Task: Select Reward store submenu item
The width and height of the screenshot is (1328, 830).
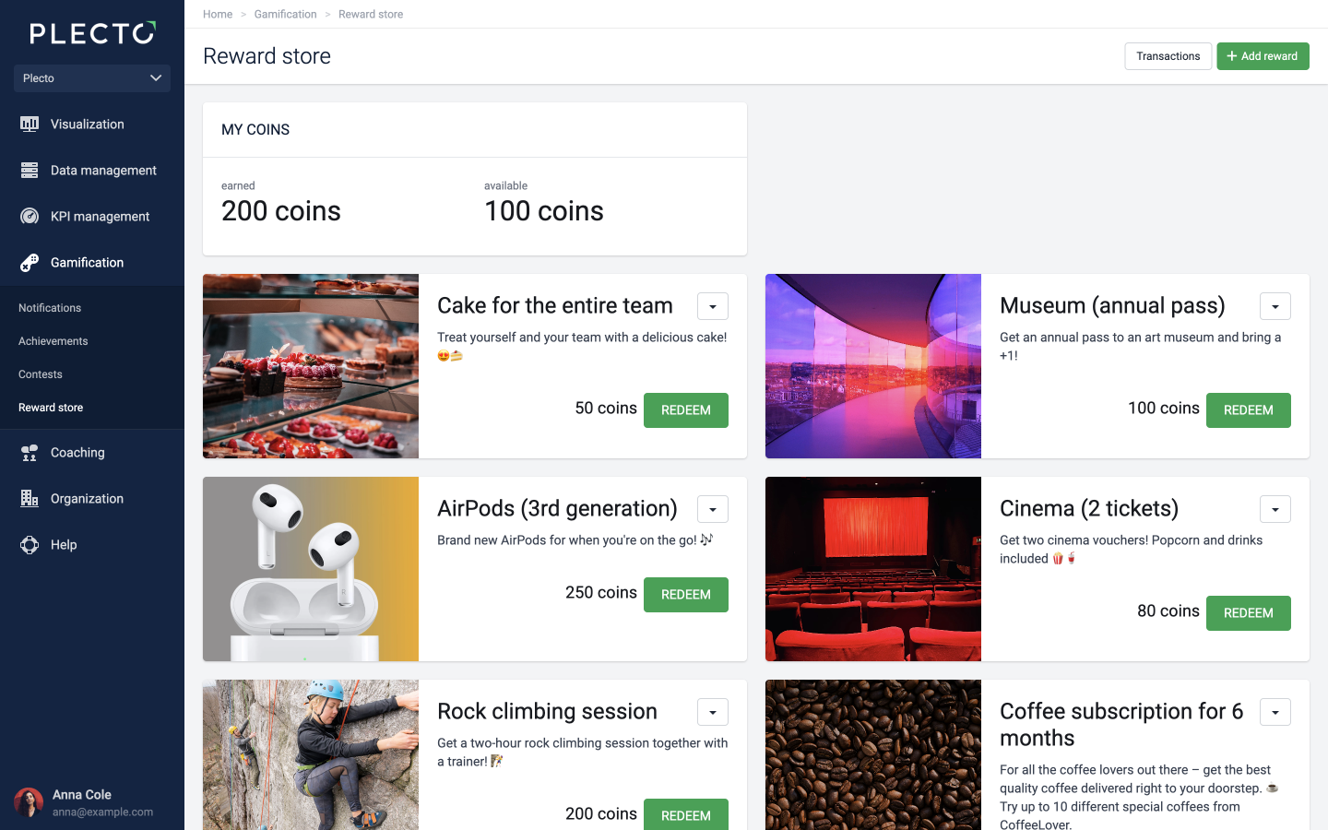Action: [x=51, y=408]
